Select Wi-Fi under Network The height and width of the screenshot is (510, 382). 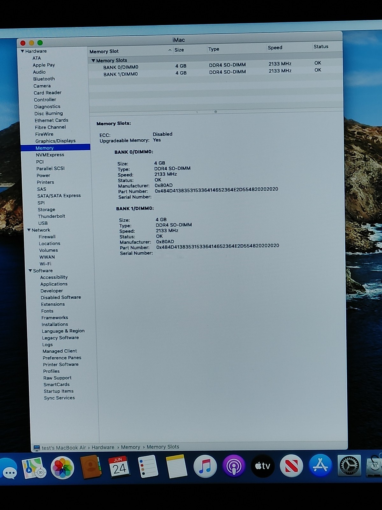[x=45, y=264]
